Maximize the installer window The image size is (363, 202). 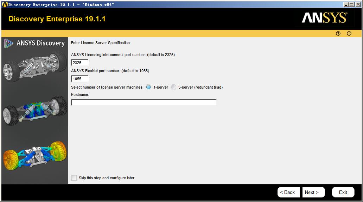[x=352, y=5]
